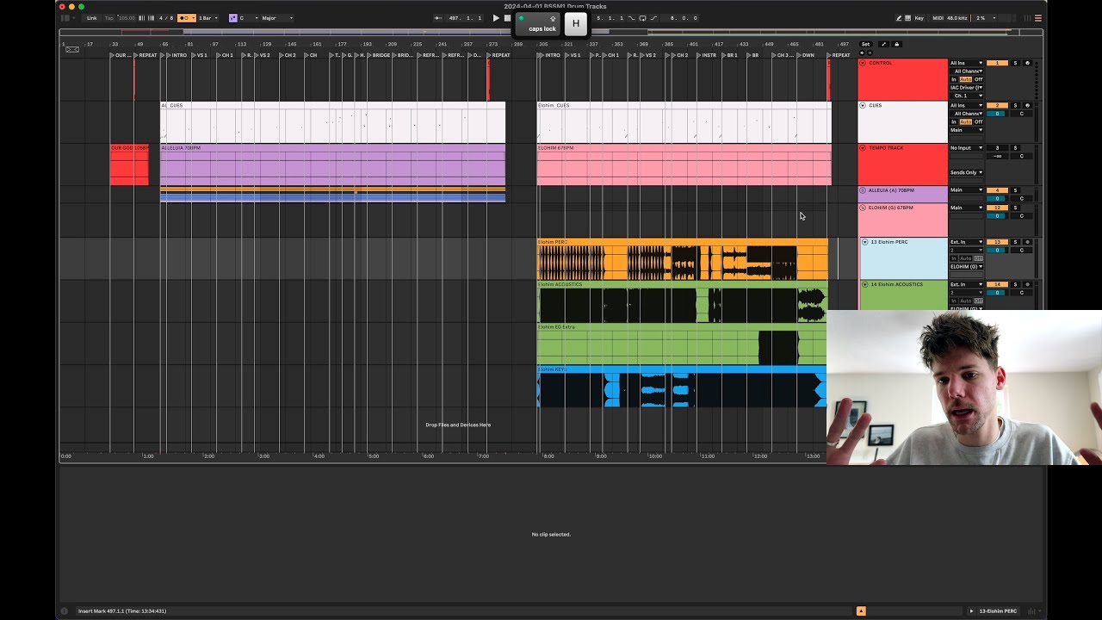The width and height of the screenshot is (1102, 620).
Task: Toggle track activator 1 on CONTROL
Action: tap(997, 63)
